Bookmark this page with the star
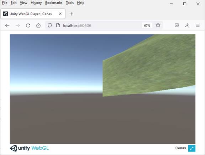205x155 pixels. coord(158,25)
